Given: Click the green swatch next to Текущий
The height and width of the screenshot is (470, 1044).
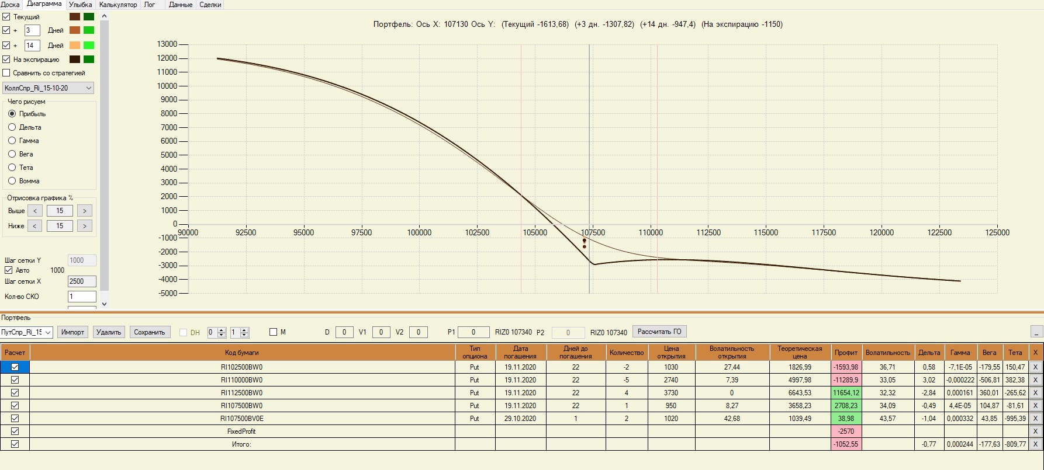Looking at the screenshot, I should [x=89, y=17].
